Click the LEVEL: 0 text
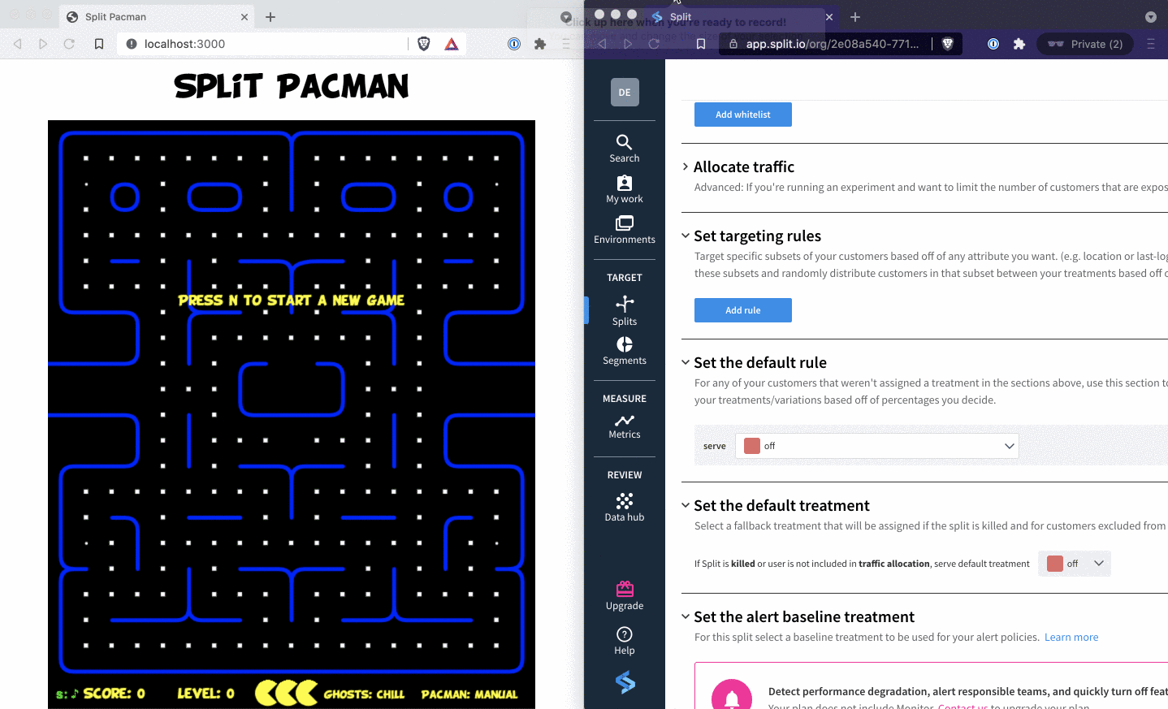Viewport: 1168px width, 709px height. (206, 694)
